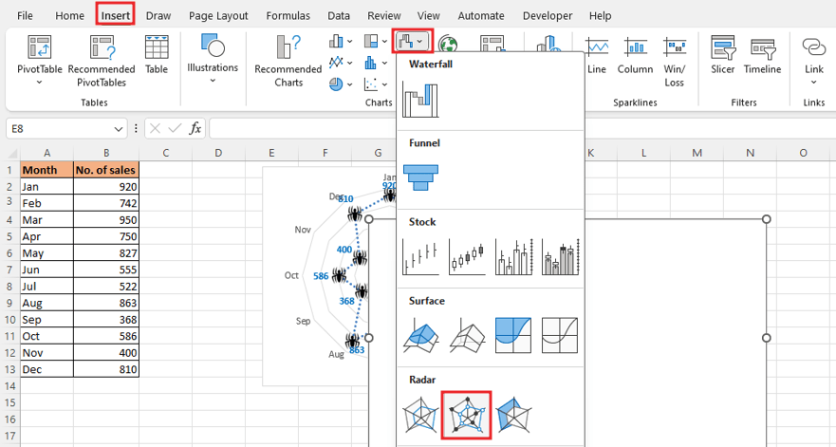Switch to the View tab
This screenshot has width=836, height=447.
coord(428,15)
